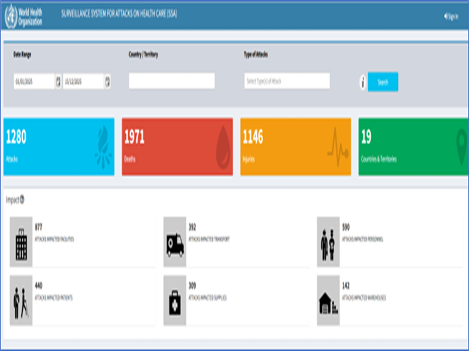The height and width of the screenshot is (351, 469).
Task: Select the impacted patients icon
Action: pos(22,300)
